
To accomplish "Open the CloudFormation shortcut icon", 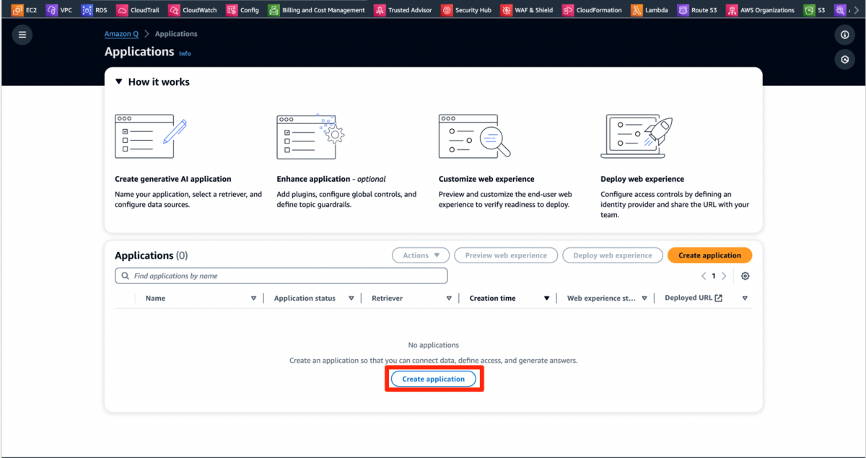I will click(x=568, y=10).
